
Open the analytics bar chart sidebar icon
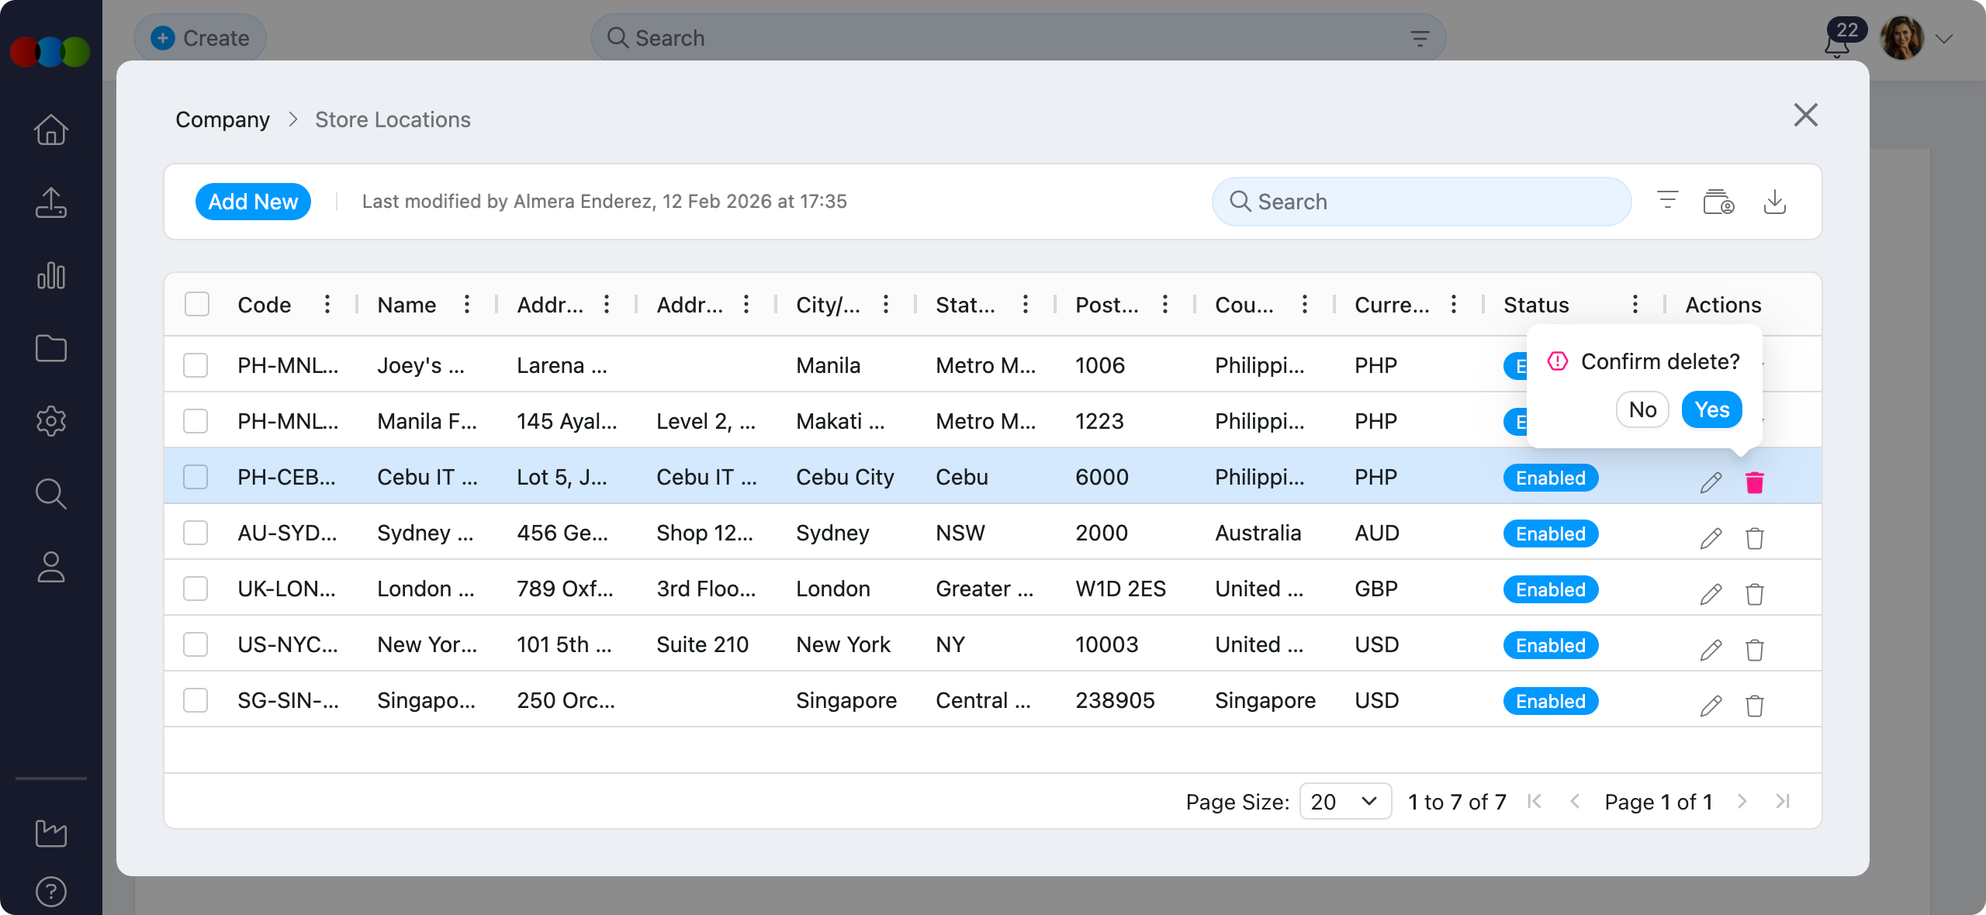pos(51,276)
